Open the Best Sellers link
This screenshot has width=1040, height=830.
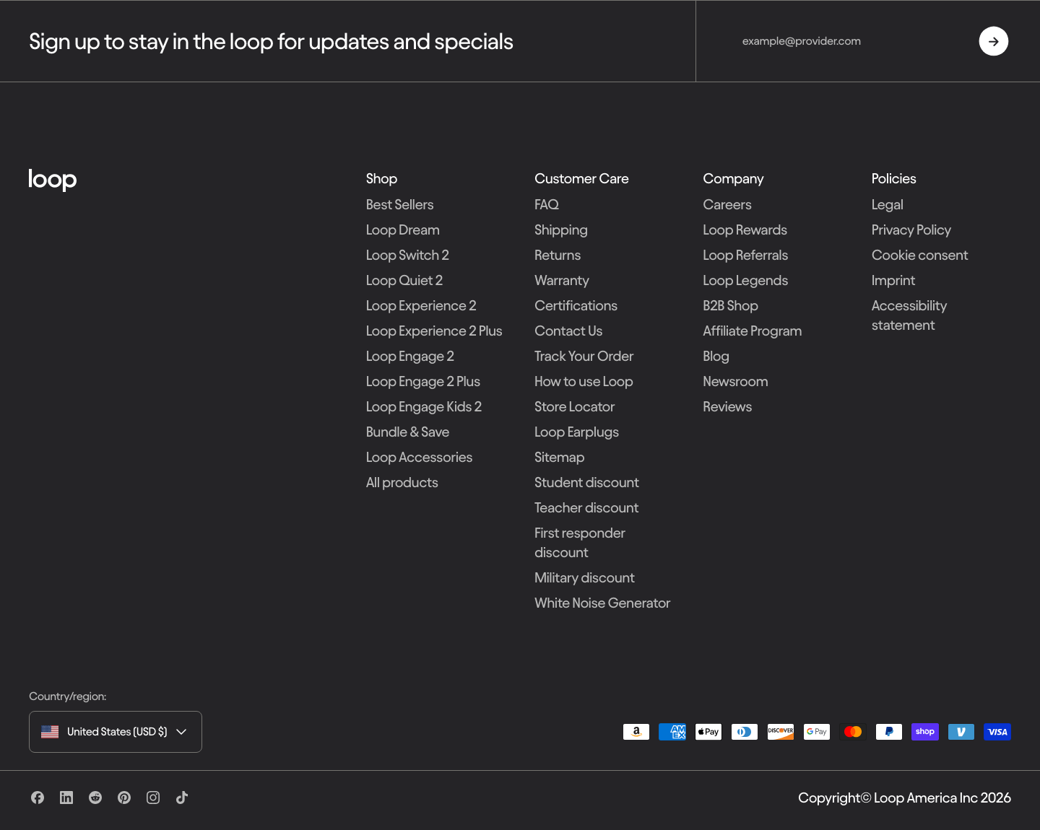pyautogui.click(x=399, y=204)
